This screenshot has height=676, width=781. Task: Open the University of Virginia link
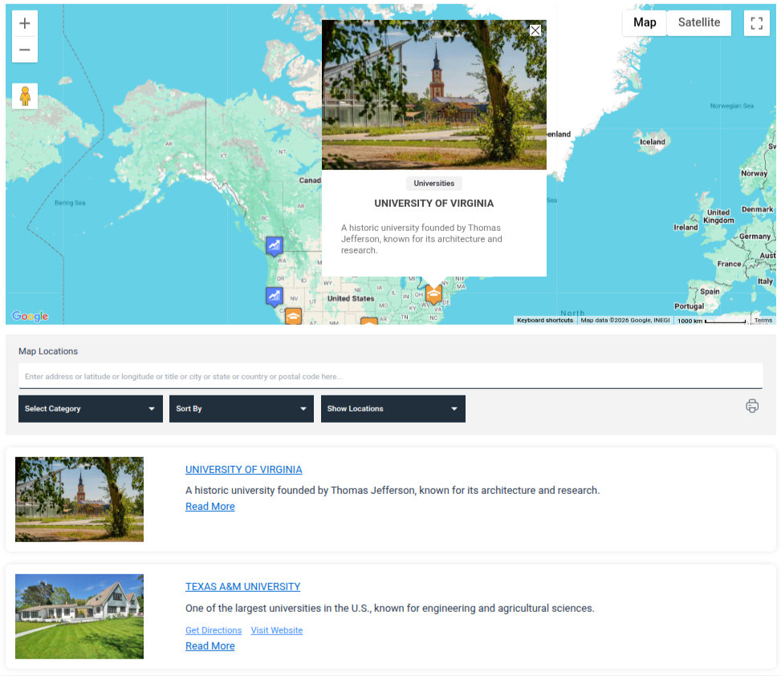click(x=243, y=469)
